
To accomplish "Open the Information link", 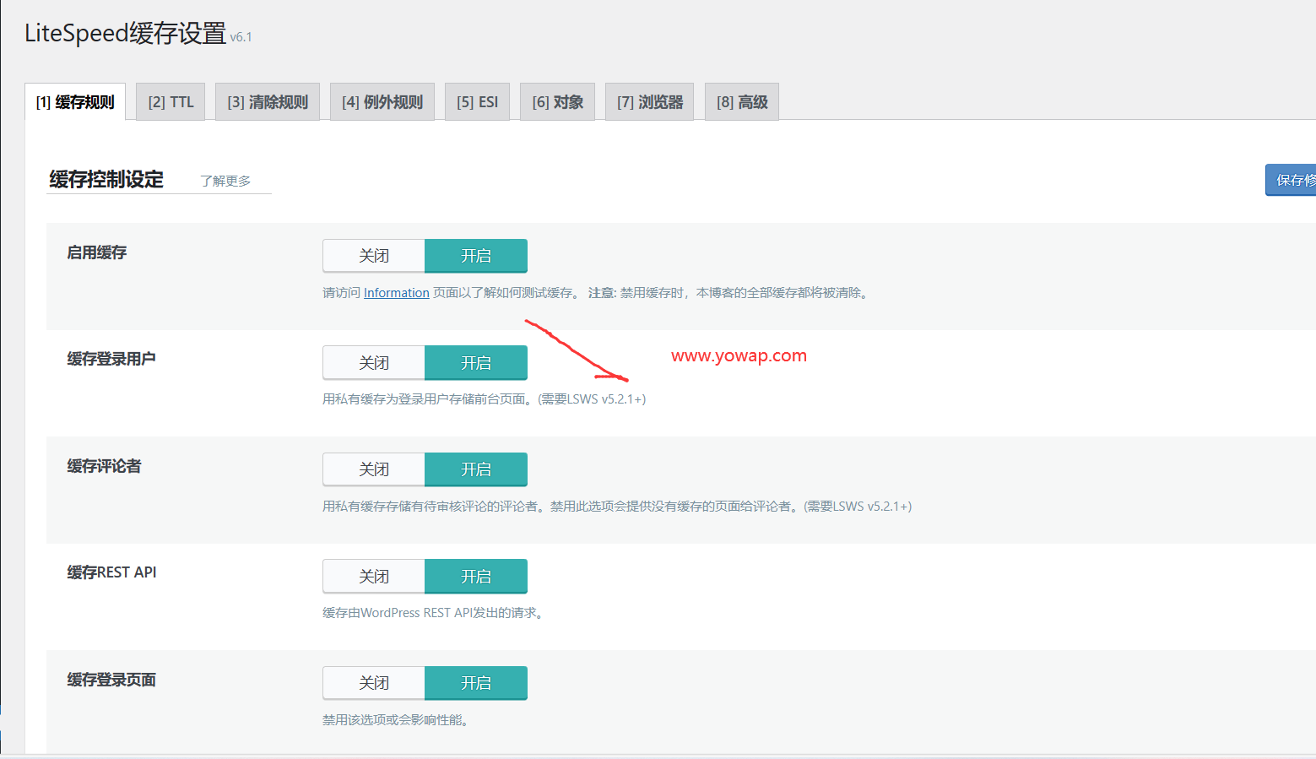I will pyautogui.click(x=396, y=292).
